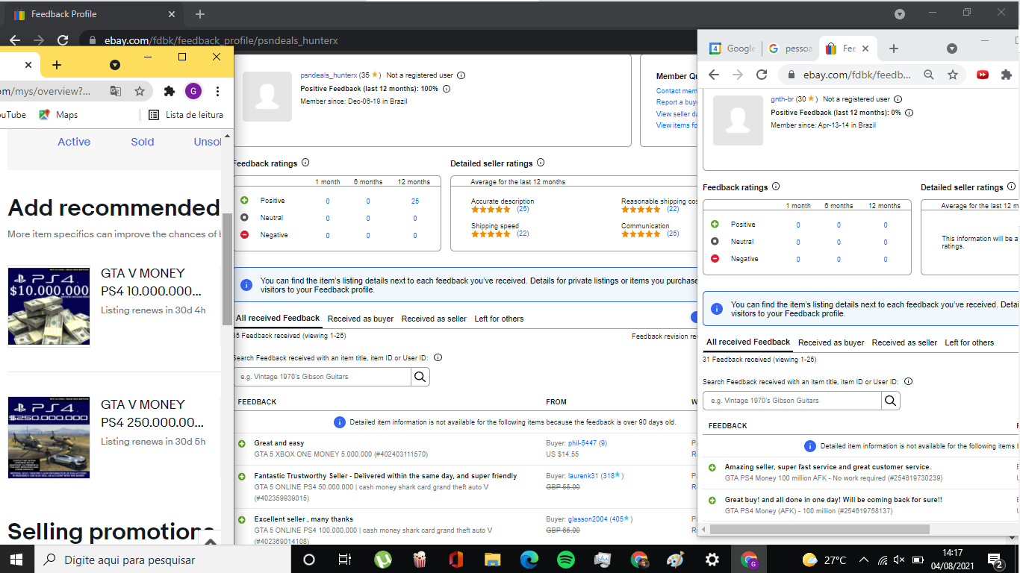Open Spotify from the taskbar
This screenshot has height=573, width=1020.
point(566,559)
